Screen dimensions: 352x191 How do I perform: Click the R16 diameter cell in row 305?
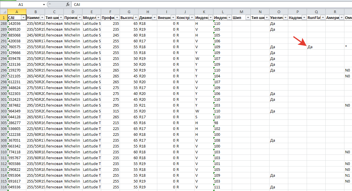tap(148, 123)
